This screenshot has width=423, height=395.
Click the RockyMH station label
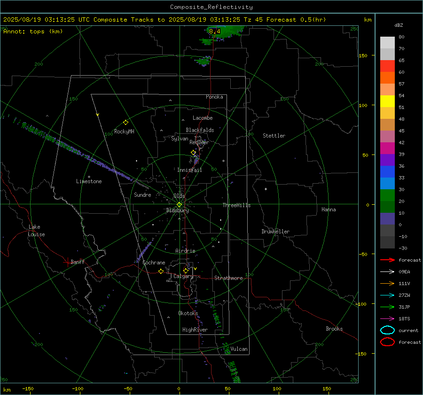coord(124,132)
